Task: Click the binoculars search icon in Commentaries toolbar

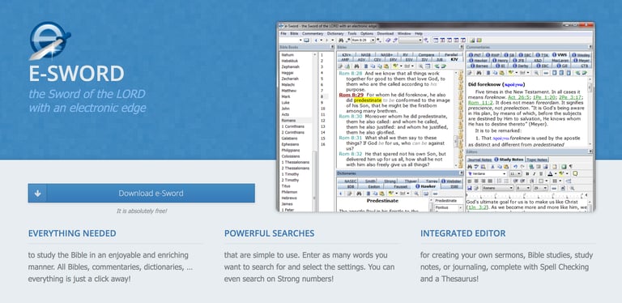Action: tap(479, 73)
